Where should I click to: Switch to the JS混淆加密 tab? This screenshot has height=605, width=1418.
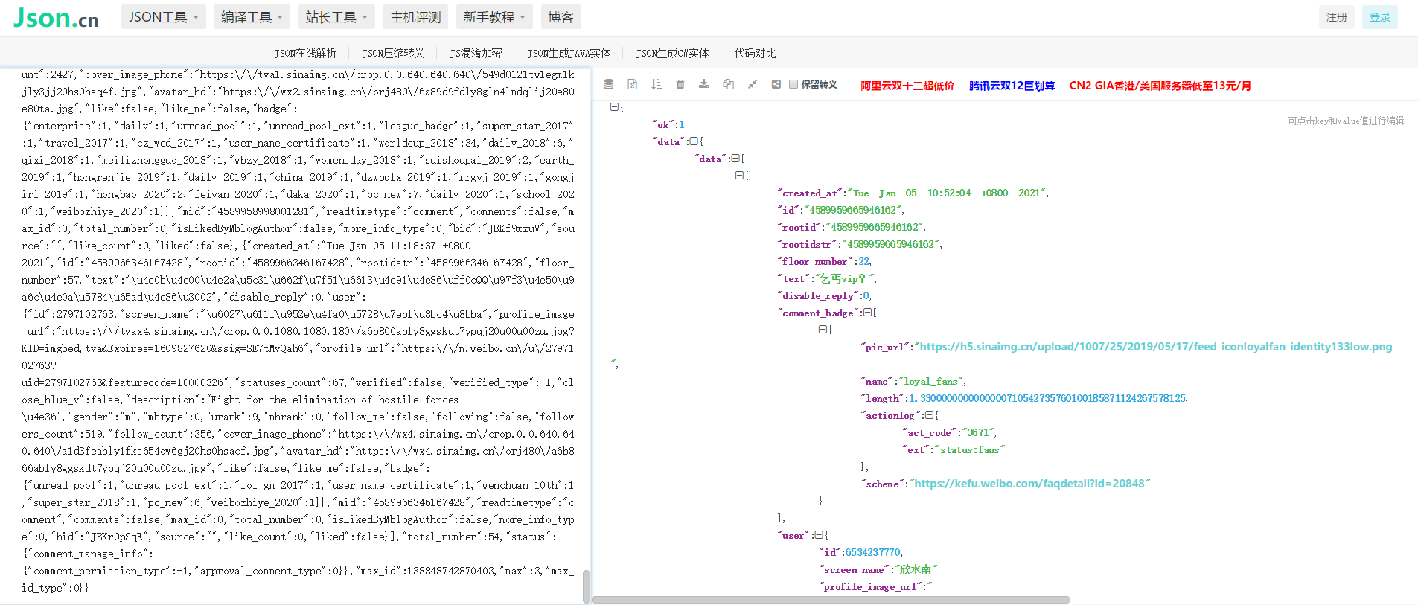pos(476,53)
